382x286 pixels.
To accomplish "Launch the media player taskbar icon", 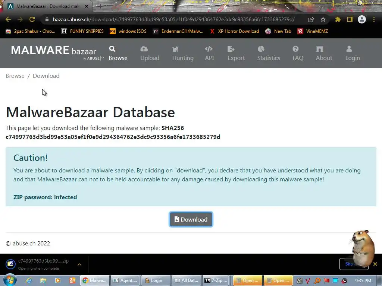I will tap(58, 280).
